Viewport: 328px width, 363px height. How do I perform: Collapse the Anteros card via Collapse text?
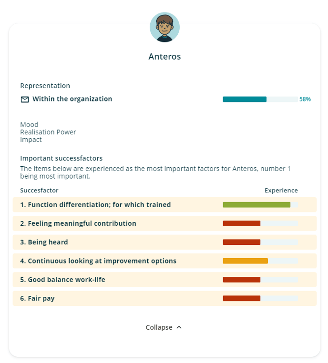pos(159,327)
